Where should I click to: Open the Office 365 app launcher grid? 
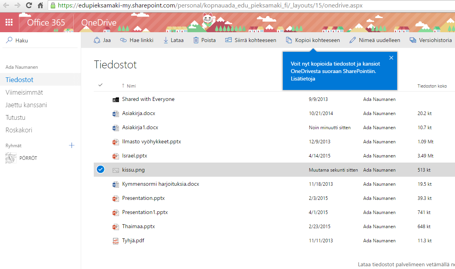coord(9,22)
